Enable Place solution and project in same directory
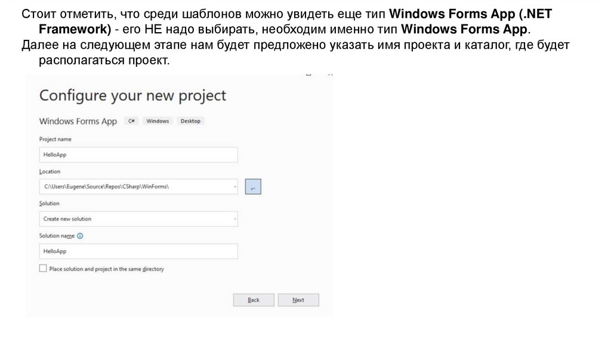 pos(43,269)
